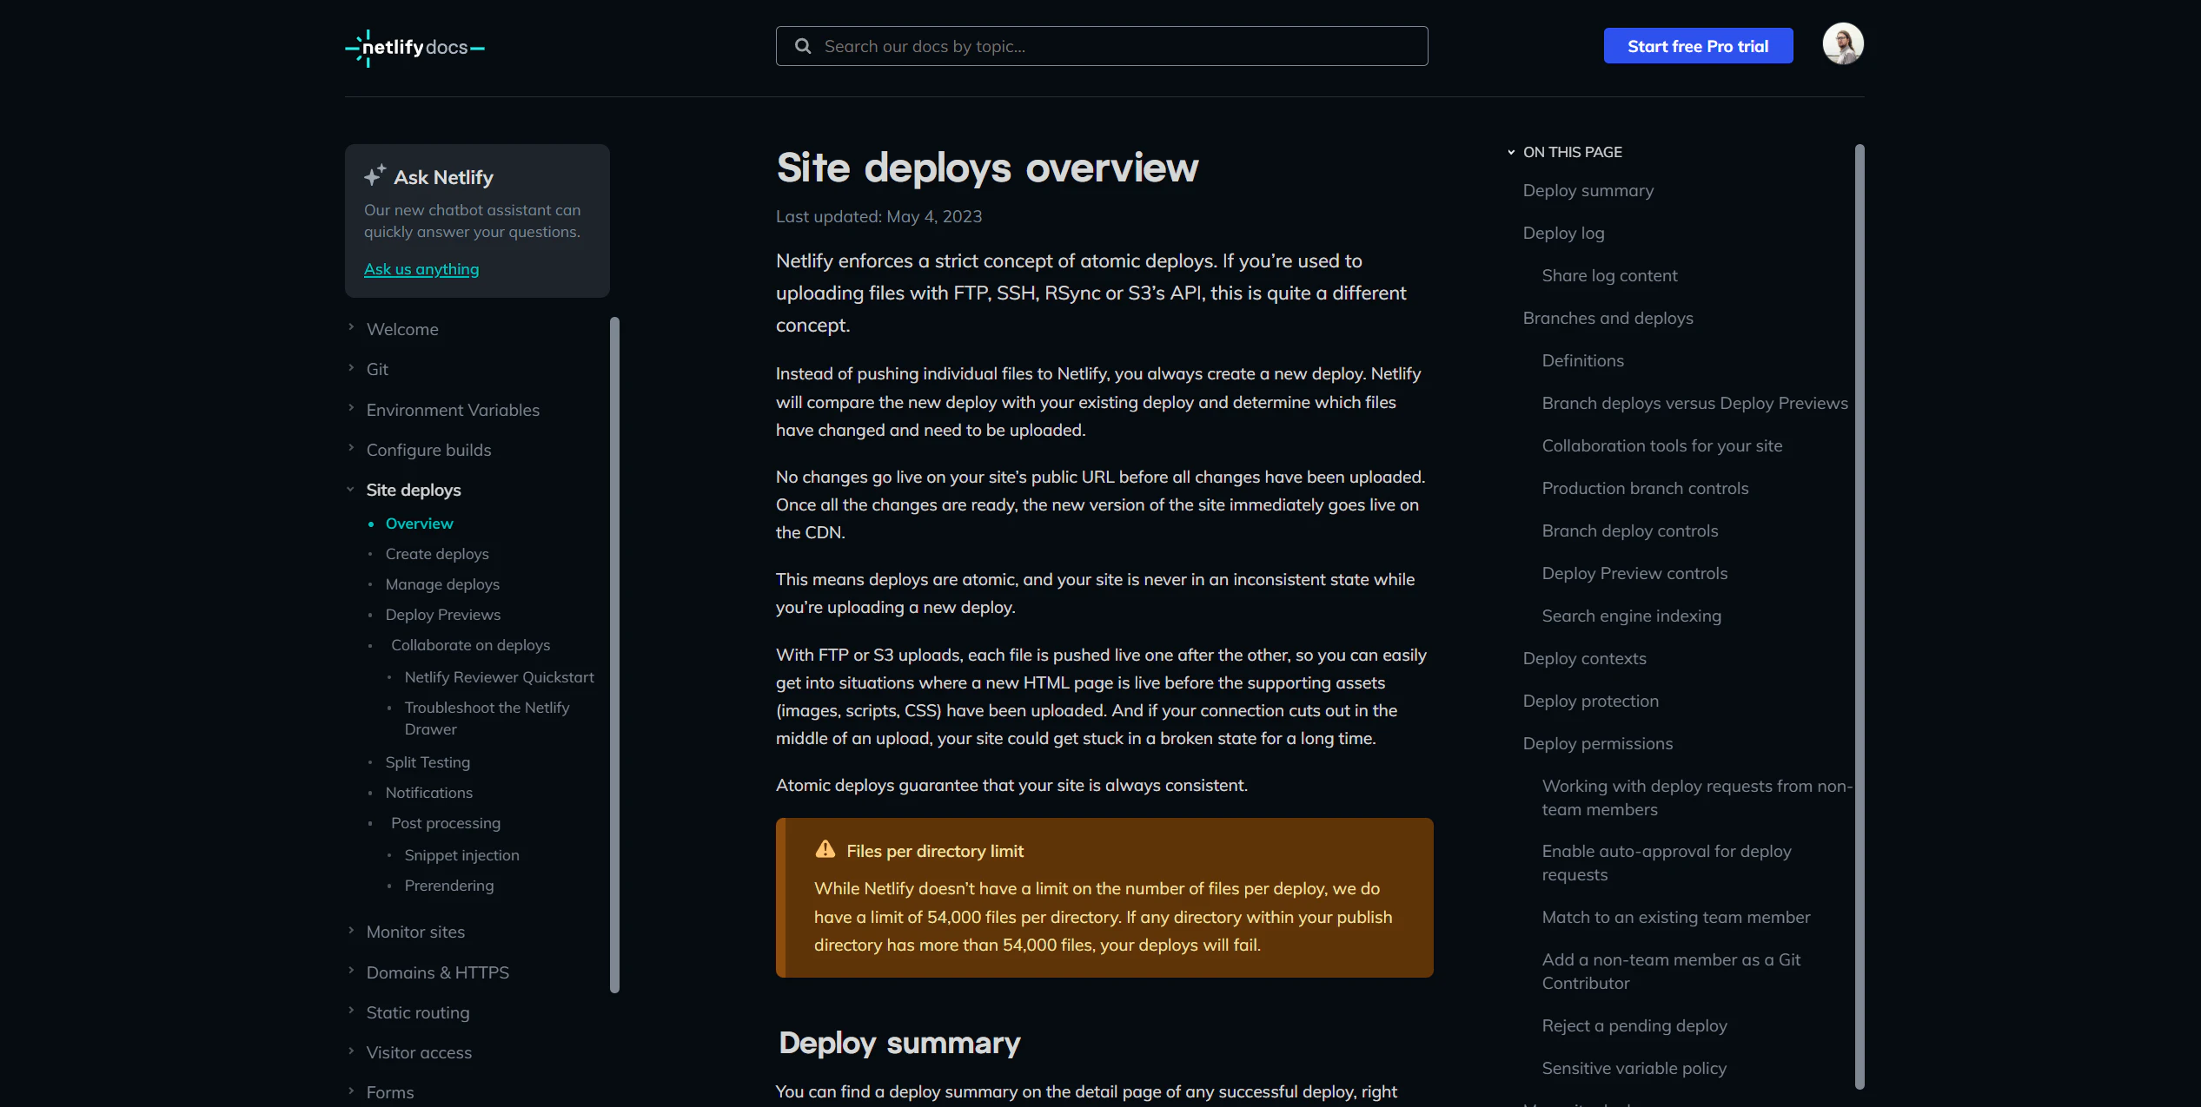
Task: Click the Files per directory limit title
Action: click(935, 851)
